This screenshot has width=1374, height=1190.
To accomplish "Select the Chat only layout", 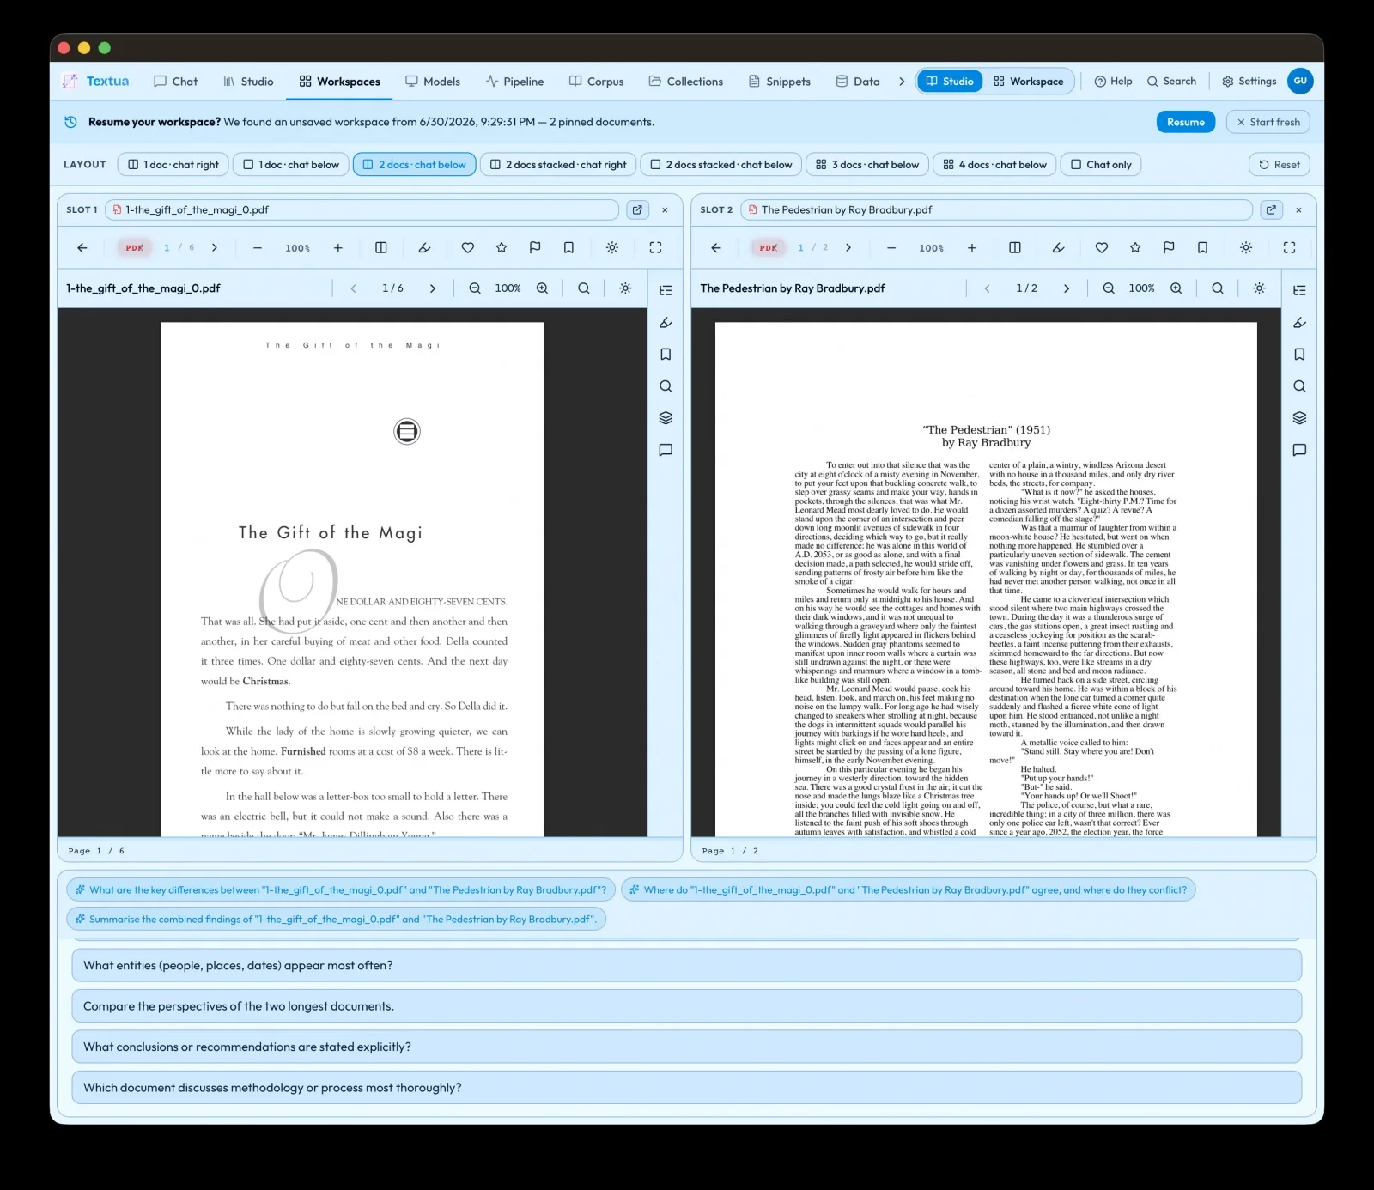I will 1101,165.
